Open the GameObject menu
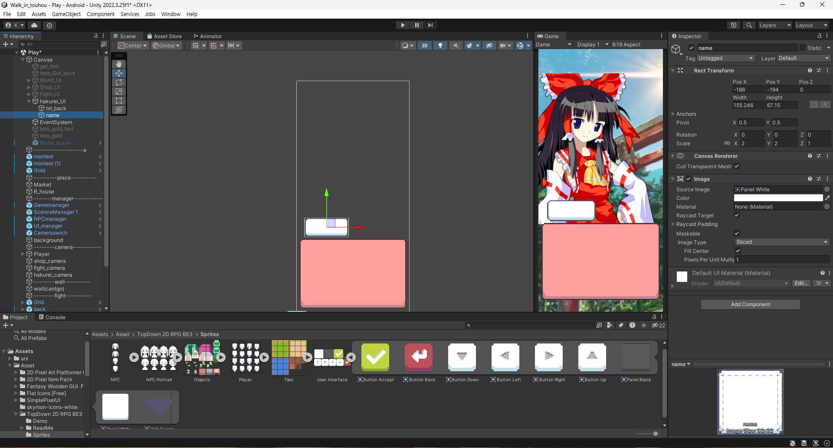Image resolution: width=833 pixels, height=448 pixels. [x=66, y=14]
